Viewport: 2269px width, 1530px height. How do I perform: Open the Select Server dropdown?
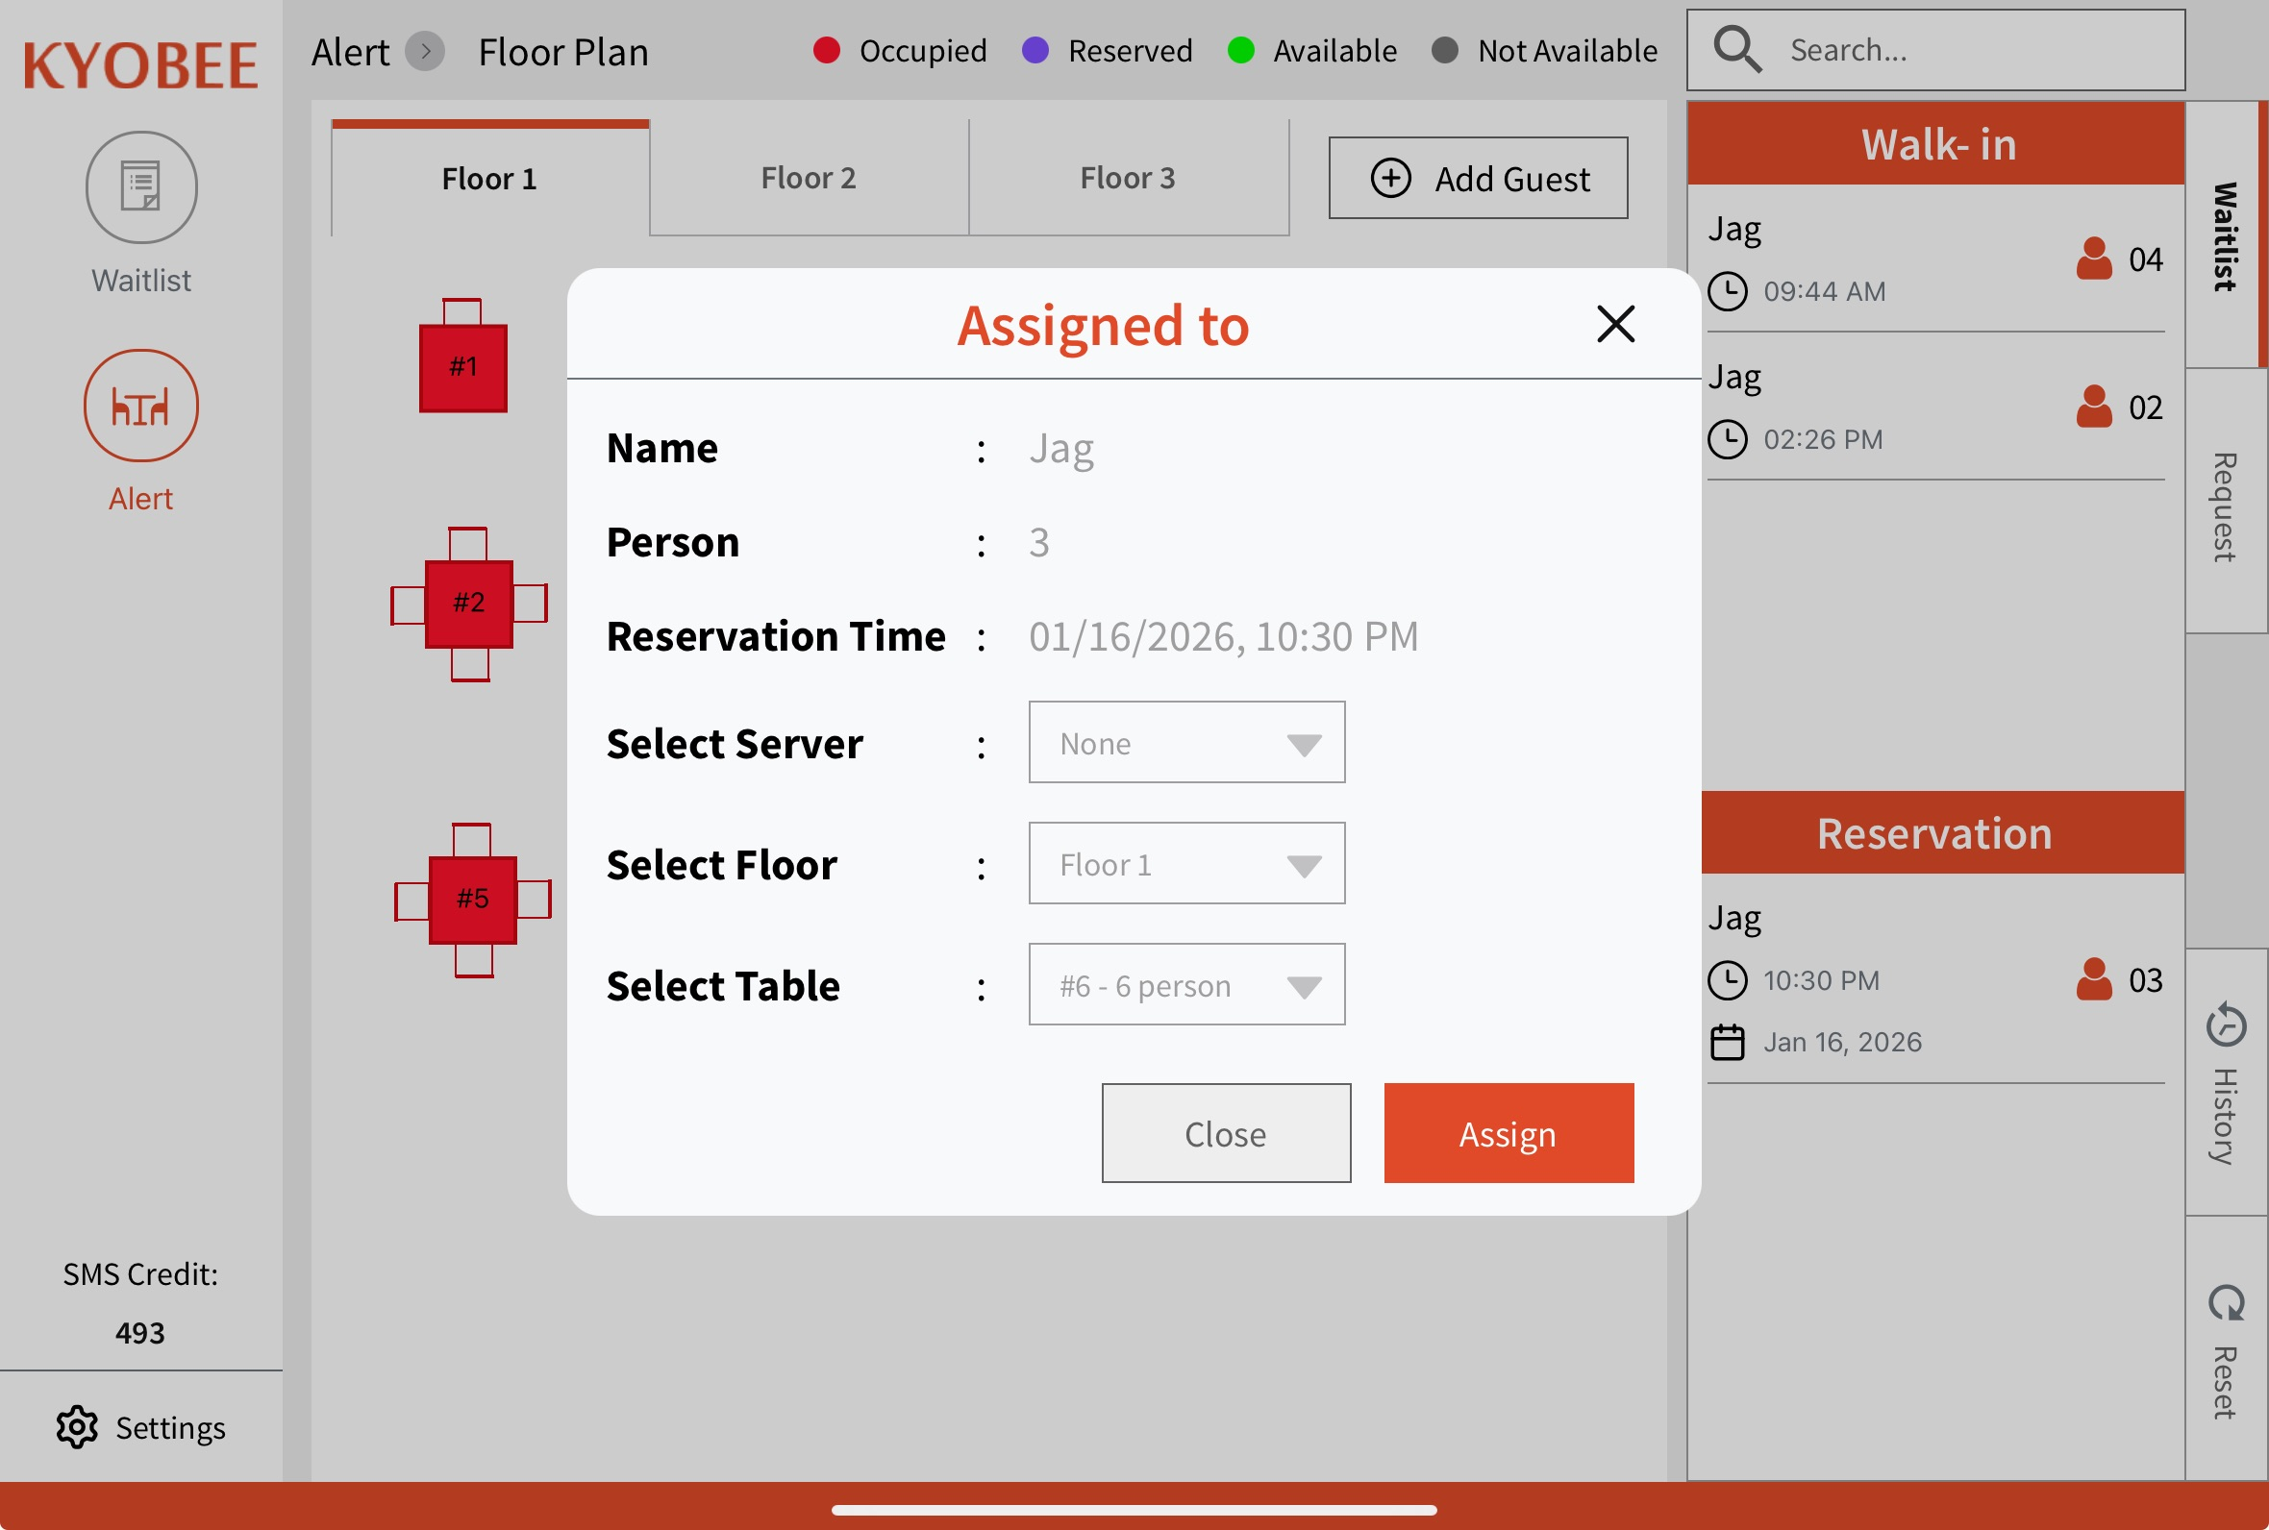click(1185, 744)
